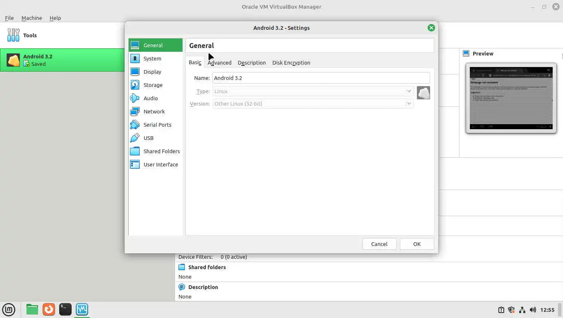
Task: Click the Description section icon
Action: [x=182, y=287]
